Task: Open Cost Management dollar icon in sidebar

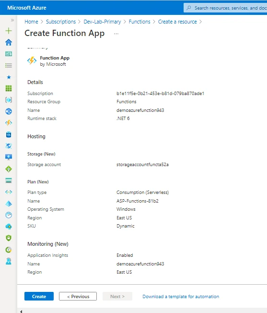Action: pyautogui.click(x=9, y=250)
